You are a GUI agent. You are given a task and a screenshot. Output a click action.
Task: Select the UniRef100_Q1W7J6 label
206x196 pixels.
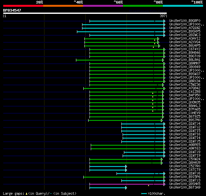(x=185, y=173)
